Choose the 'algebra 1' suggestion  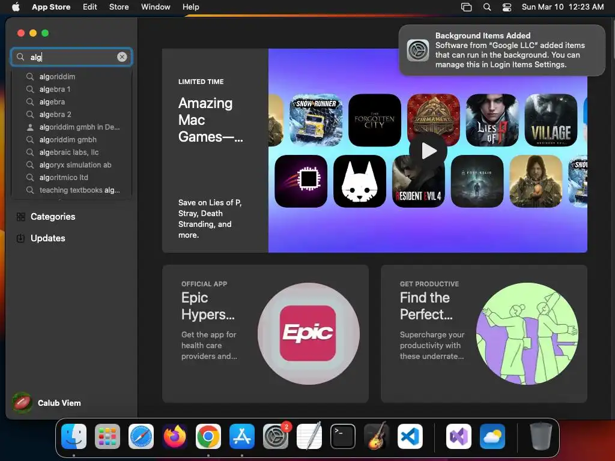coord(71,89)
